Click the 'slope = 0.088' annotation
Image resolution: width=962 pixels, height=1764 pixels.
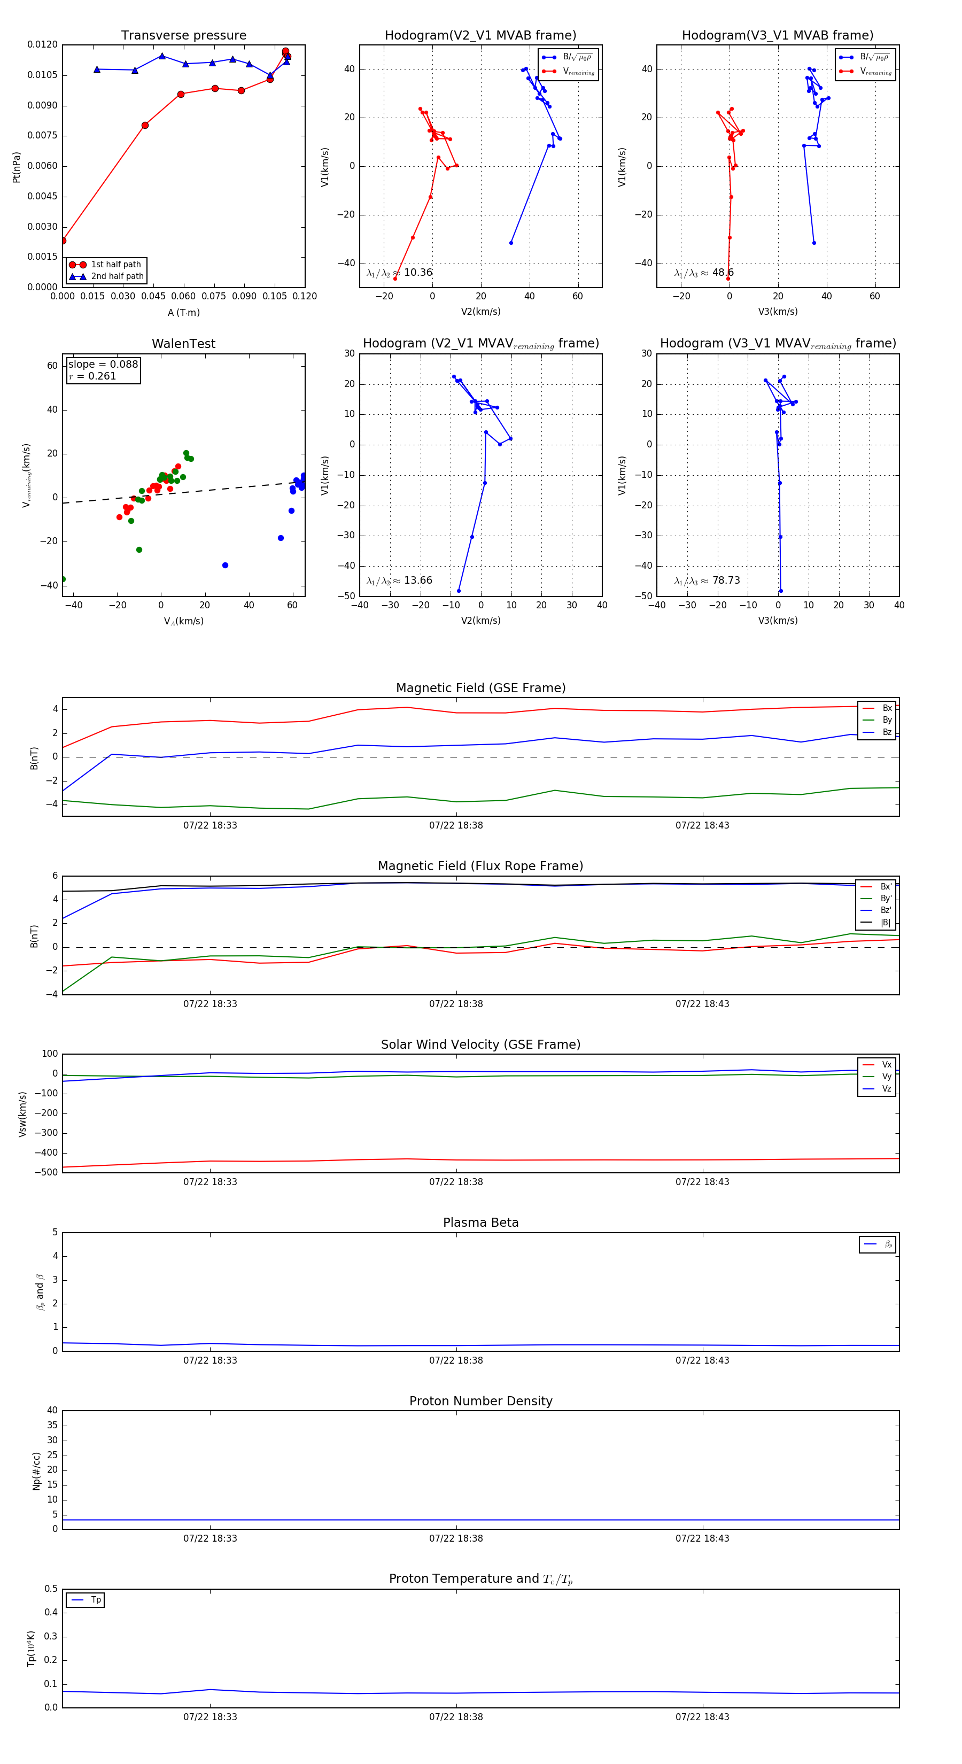tap(103, 365)
